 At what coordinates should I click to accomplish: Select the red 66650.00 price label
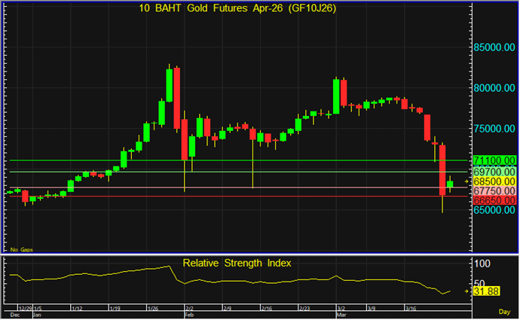tap(494, 201)
